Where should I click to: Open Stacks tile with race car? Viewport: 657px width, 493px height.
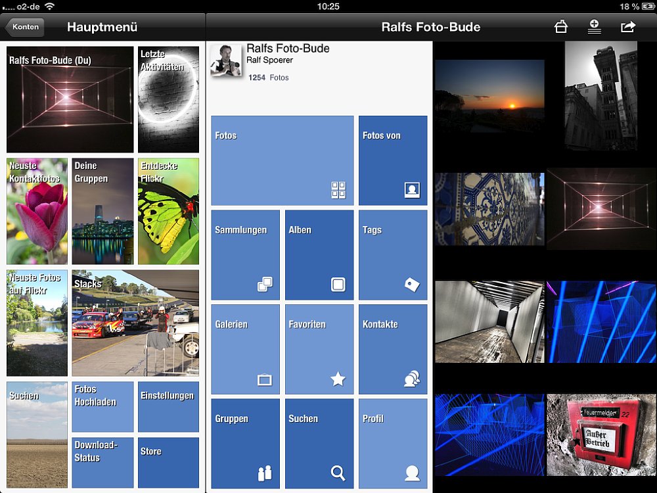click(x=135, y=323)
